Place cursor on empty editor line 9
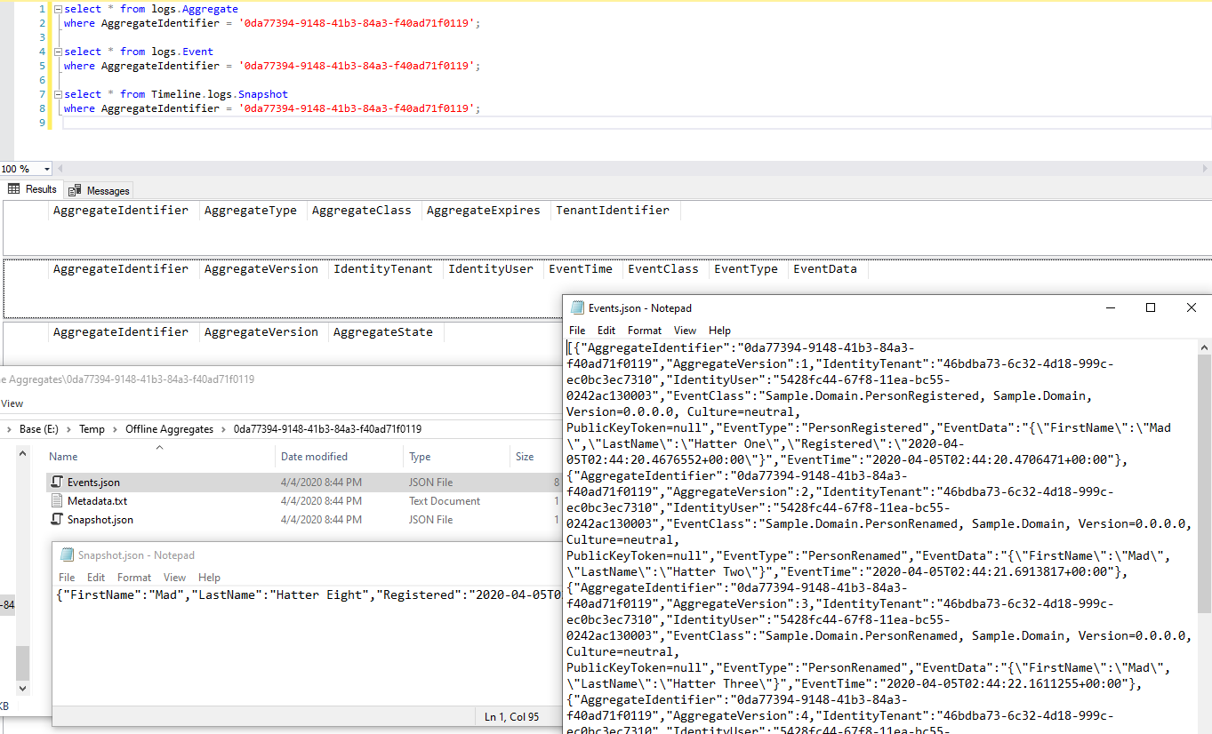This screenshot has width=1212, height=734. point(637,123)
